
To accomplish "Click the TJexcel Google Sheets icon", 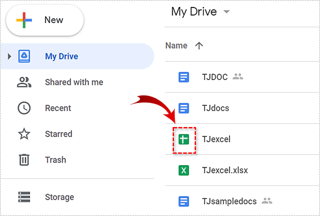I will click(x=184, y=139).
